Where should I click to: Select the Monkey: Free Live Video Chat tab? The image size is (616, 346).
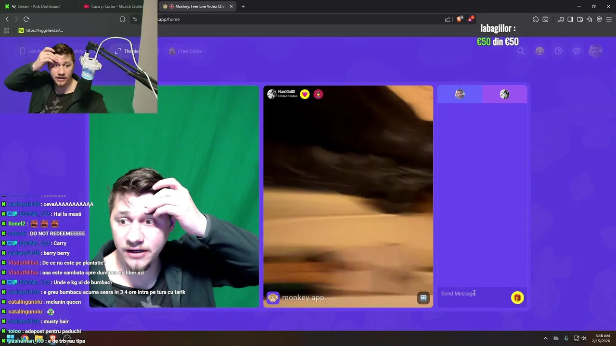(198, 6)
